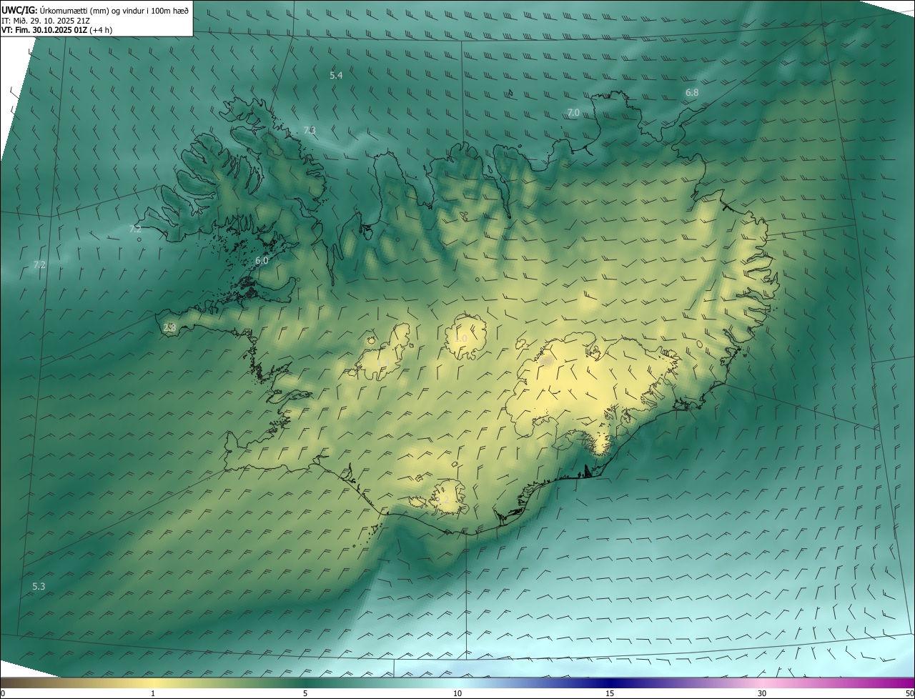Select the 5.3 value label in the southwest ocean
The image size is (915, 699).
tap(39, 586)
